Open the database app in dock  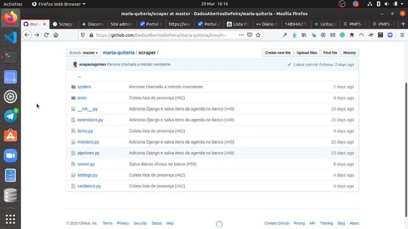pyautogui.click(x=10, y=195)
